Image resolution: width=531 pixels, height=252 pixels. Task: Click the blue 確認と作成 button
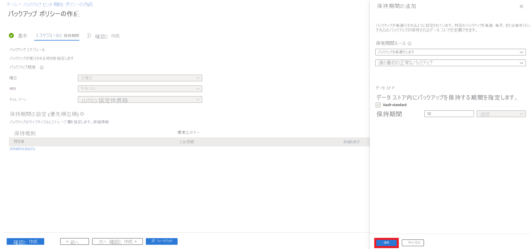(25, 242)
